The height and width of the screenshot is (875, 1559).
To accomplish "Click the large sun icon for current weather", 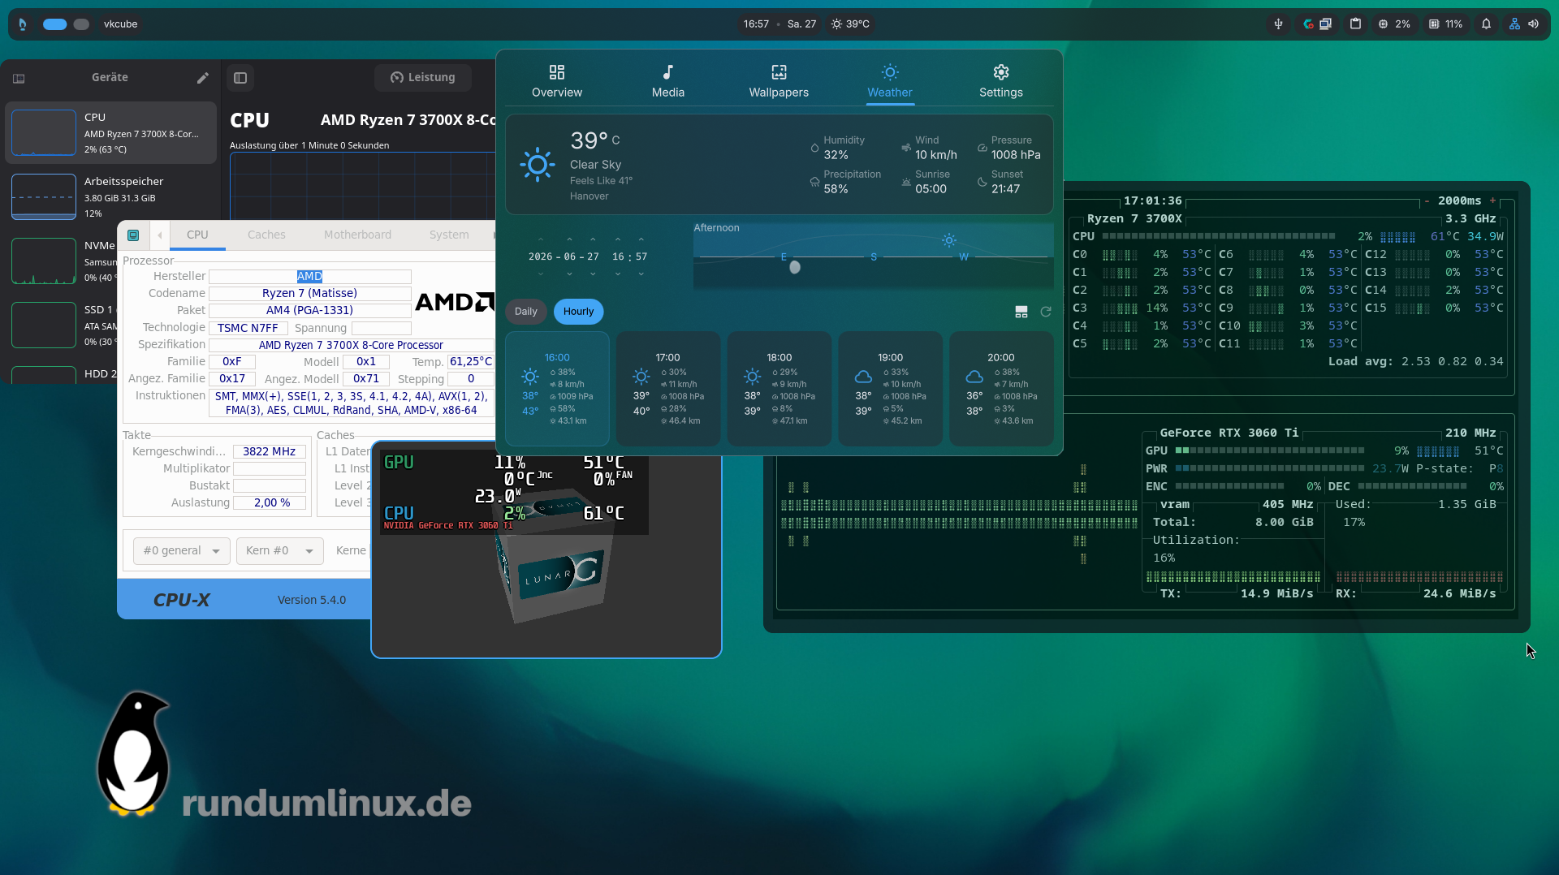I will [538, 165].
